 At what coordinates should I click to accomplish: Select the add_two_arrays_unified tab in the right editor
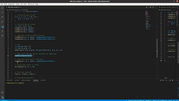tap(168, 7)
